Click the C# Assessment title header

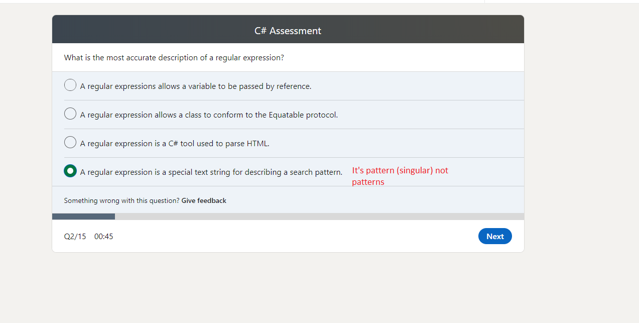click(x=288, y=30)
